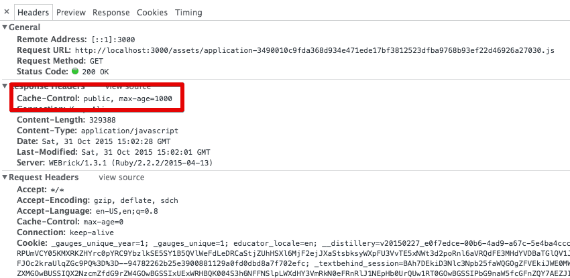Switch to the Cookies tab
This screenshot has height=278, width=570.
point(152,13)
